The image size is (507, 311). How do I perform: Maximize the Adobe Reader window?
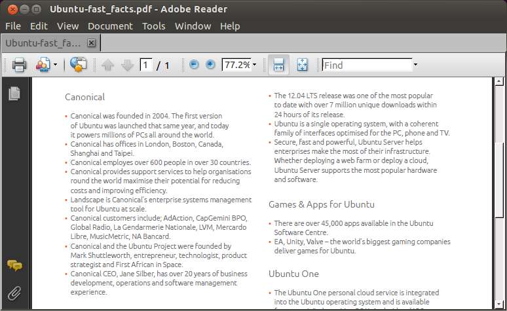point(37,9)
